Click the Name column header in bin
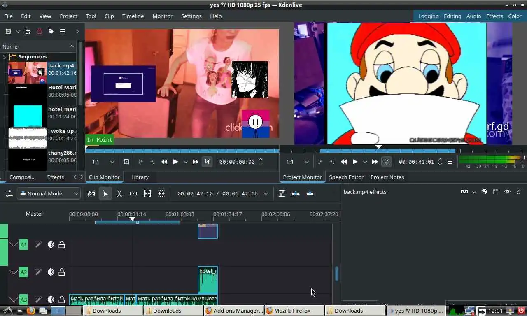This screenshot has width=527, height=316. coord(38,46)
